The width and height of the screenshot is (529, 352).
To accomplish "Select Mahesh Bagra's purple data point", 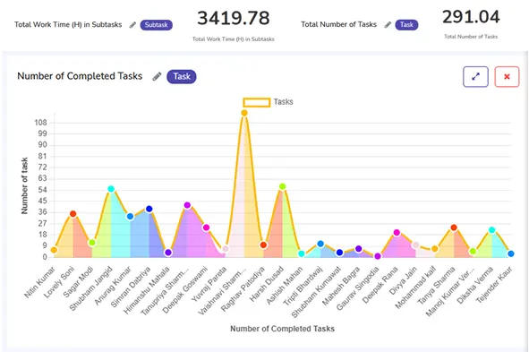I will pos(359,249).
